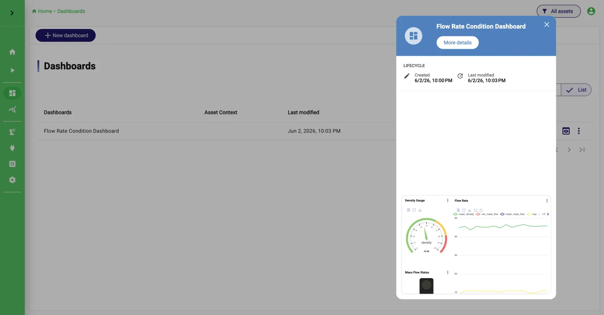This screenshot has width=604, height=315.
Task: Click the dashboard icon in the panel header
Action: pos(414,36)
